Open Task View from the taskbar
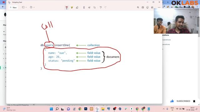The image size is (200, 112). click(62, 109)
